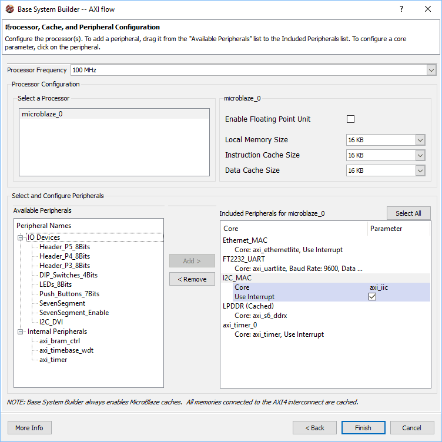The width and height of the screenshot is (442, 442).
Task: Uncheck Use Interrupt for I2C_MAC
Action: pos(372,297)
